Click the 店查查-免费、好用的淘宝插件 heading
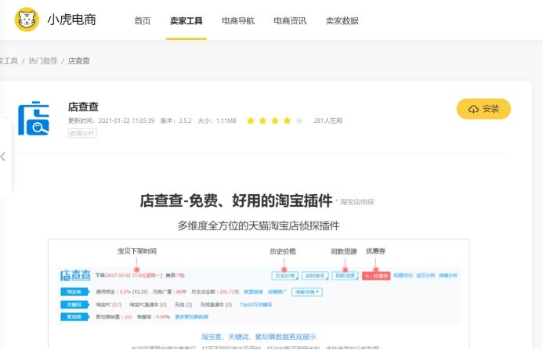543x350 pixels. (x=236, y=200)
